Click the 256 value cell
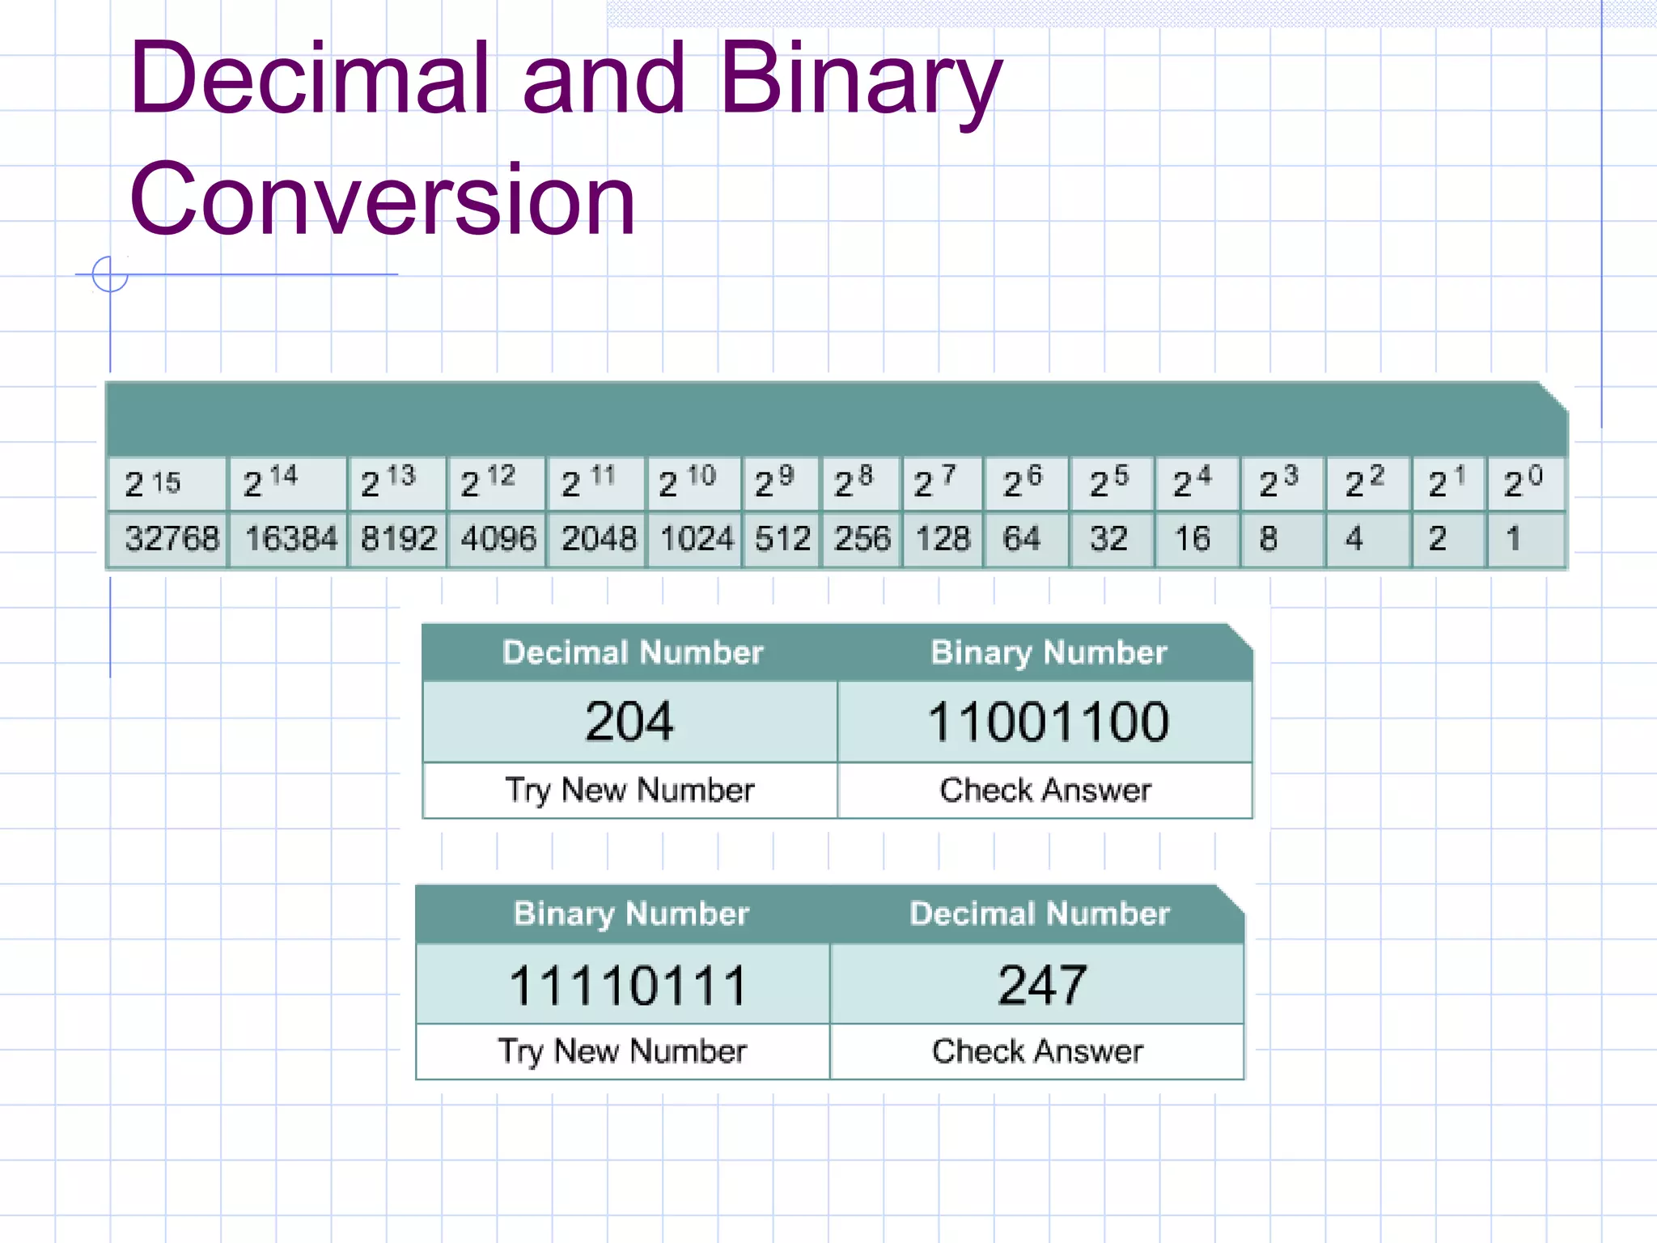Viewport: 1657px width, 1243px height. tap(862, 539)
